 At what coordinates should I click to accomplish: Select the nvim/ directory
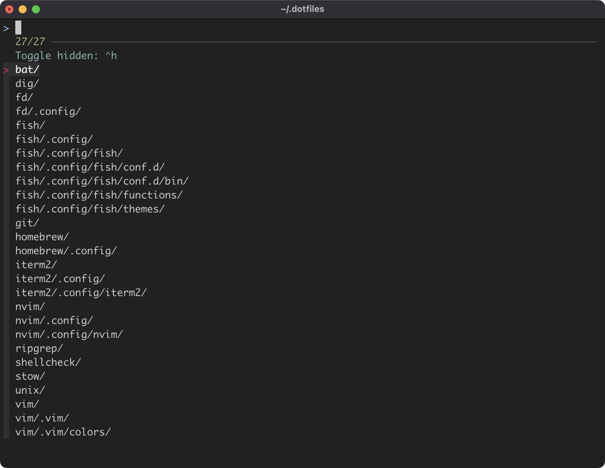pyautogui.click(x=30, y=306)
